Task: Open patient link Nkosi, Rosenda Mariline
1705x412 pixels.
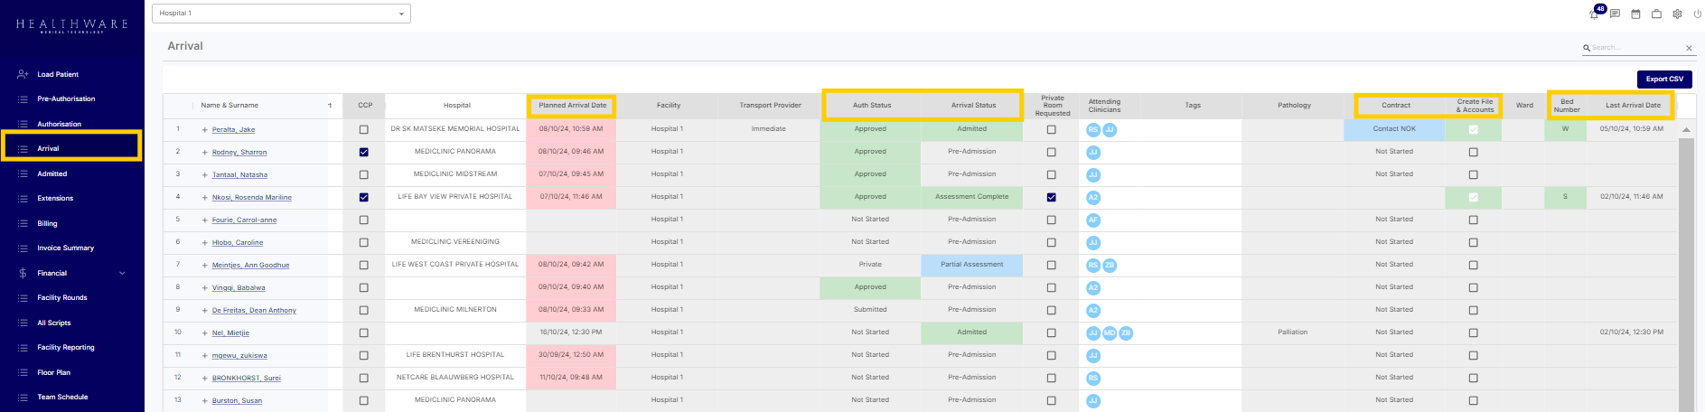Action: (251, 197)
